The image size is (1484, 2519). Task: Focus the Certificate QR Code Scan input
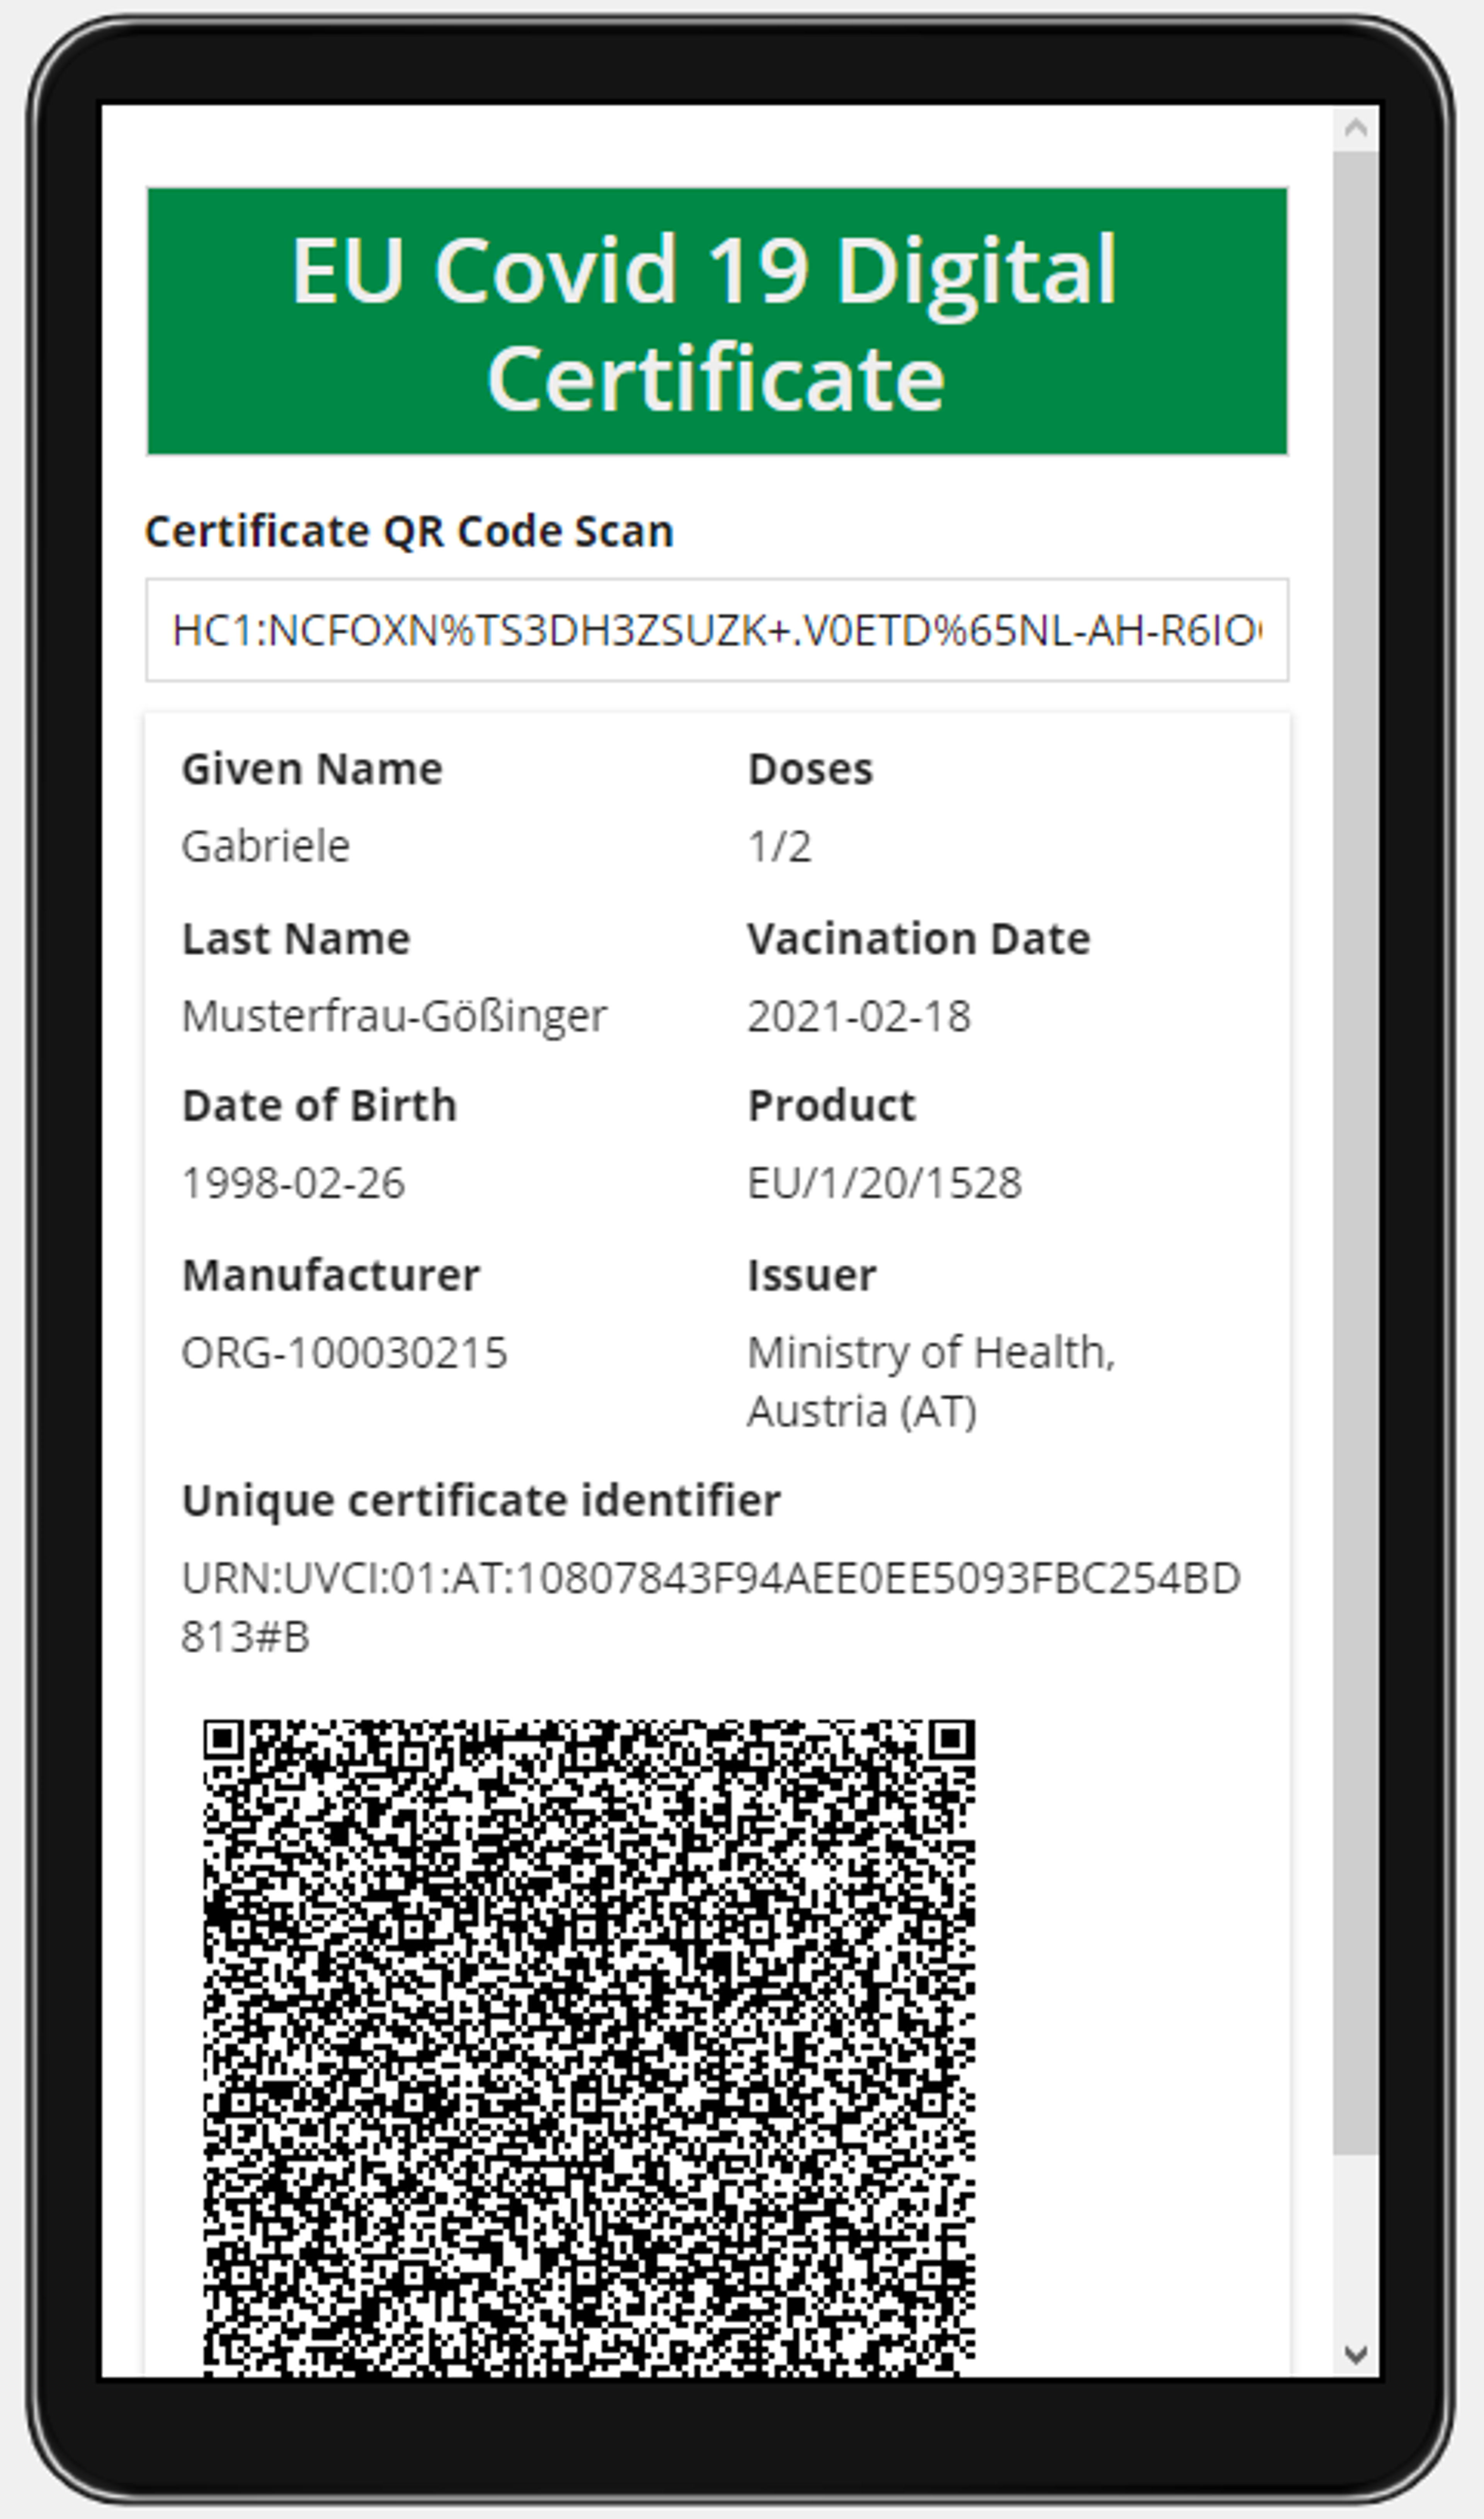click(x=717, y=630)
